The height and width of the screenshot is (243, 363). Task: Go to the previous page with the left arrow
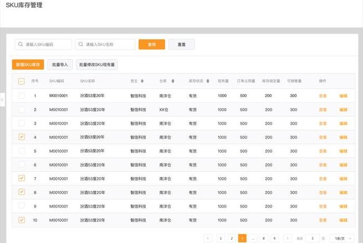(x=207, y=238)
